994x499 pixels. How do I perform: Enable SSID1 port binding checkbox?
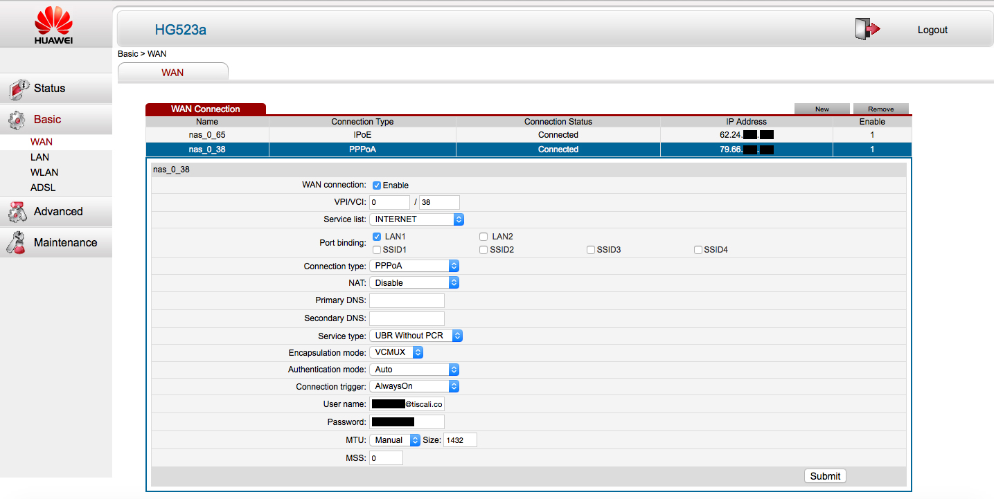[377, 250]
